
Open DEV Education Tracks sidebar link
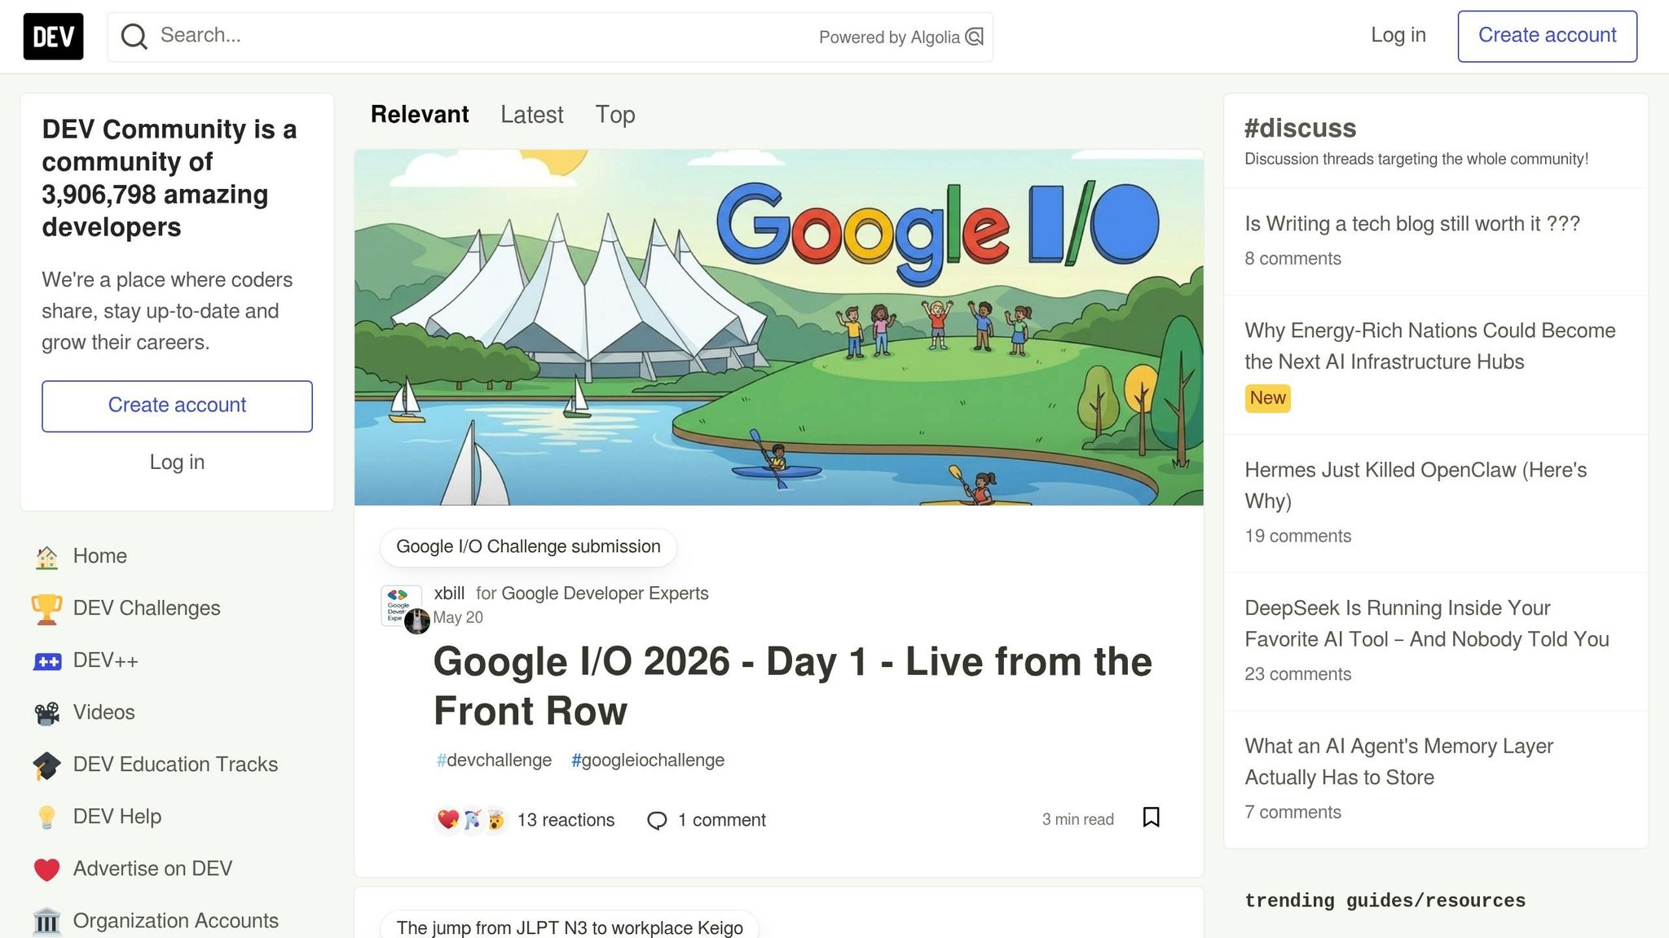pos(177,765)
